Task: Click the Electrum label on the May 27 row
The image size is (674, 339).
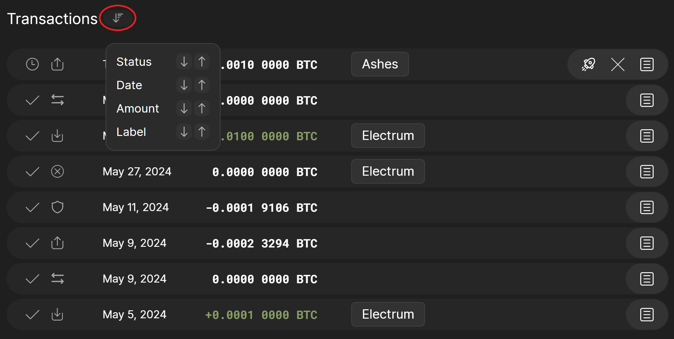Action: pyautogui.click(x=388, y=171)
